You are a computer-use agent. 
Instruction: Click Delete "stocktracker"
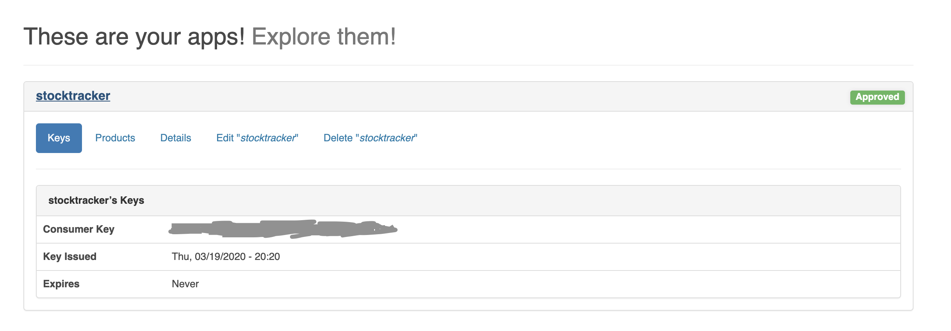coord(370,137)
